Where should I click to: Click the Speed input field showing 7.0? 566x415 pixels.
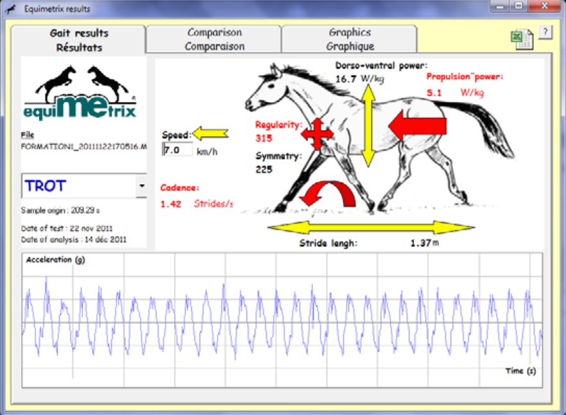(177, 150)
